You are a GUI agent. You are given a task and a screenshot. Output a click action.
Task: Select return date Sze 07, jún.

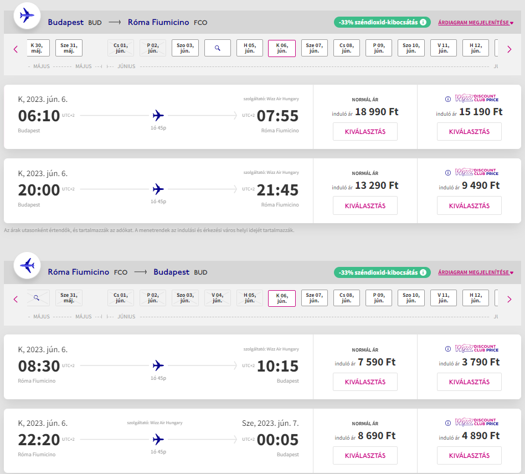point(315,298)
